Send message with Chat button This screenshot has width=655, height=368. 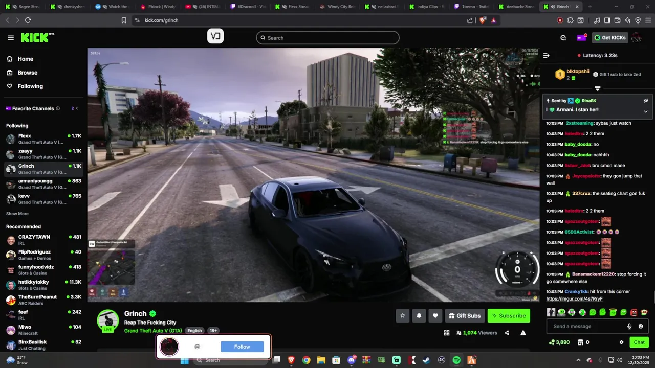coord(639,342)
